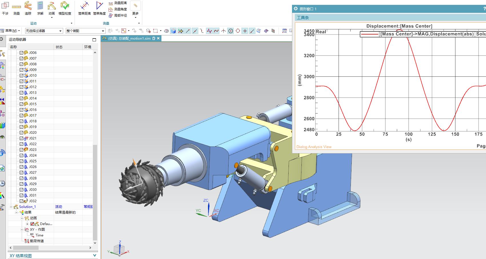Open the 整个装配 scope dropdown

85,31
